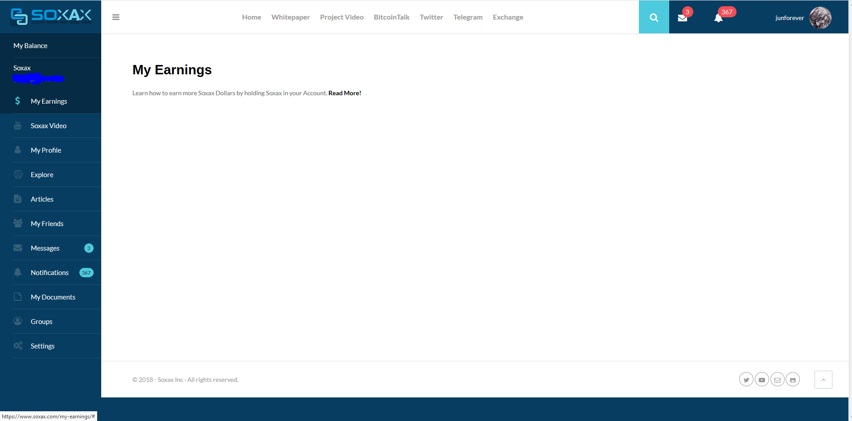
Task: Open the Exchange nav link
Action: 508,17
